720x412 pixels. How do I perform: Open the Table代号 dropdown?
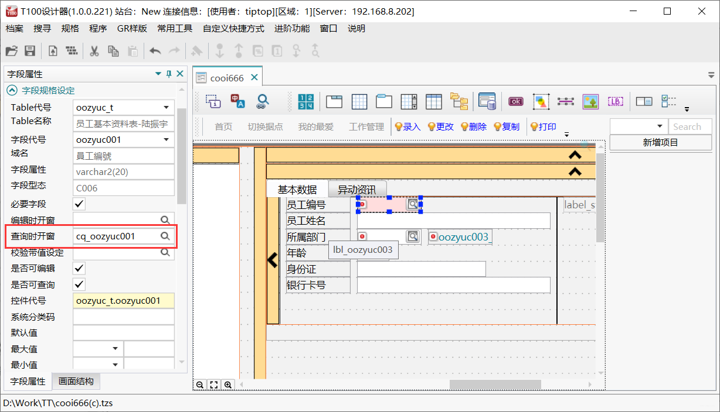tap(167, 108)
